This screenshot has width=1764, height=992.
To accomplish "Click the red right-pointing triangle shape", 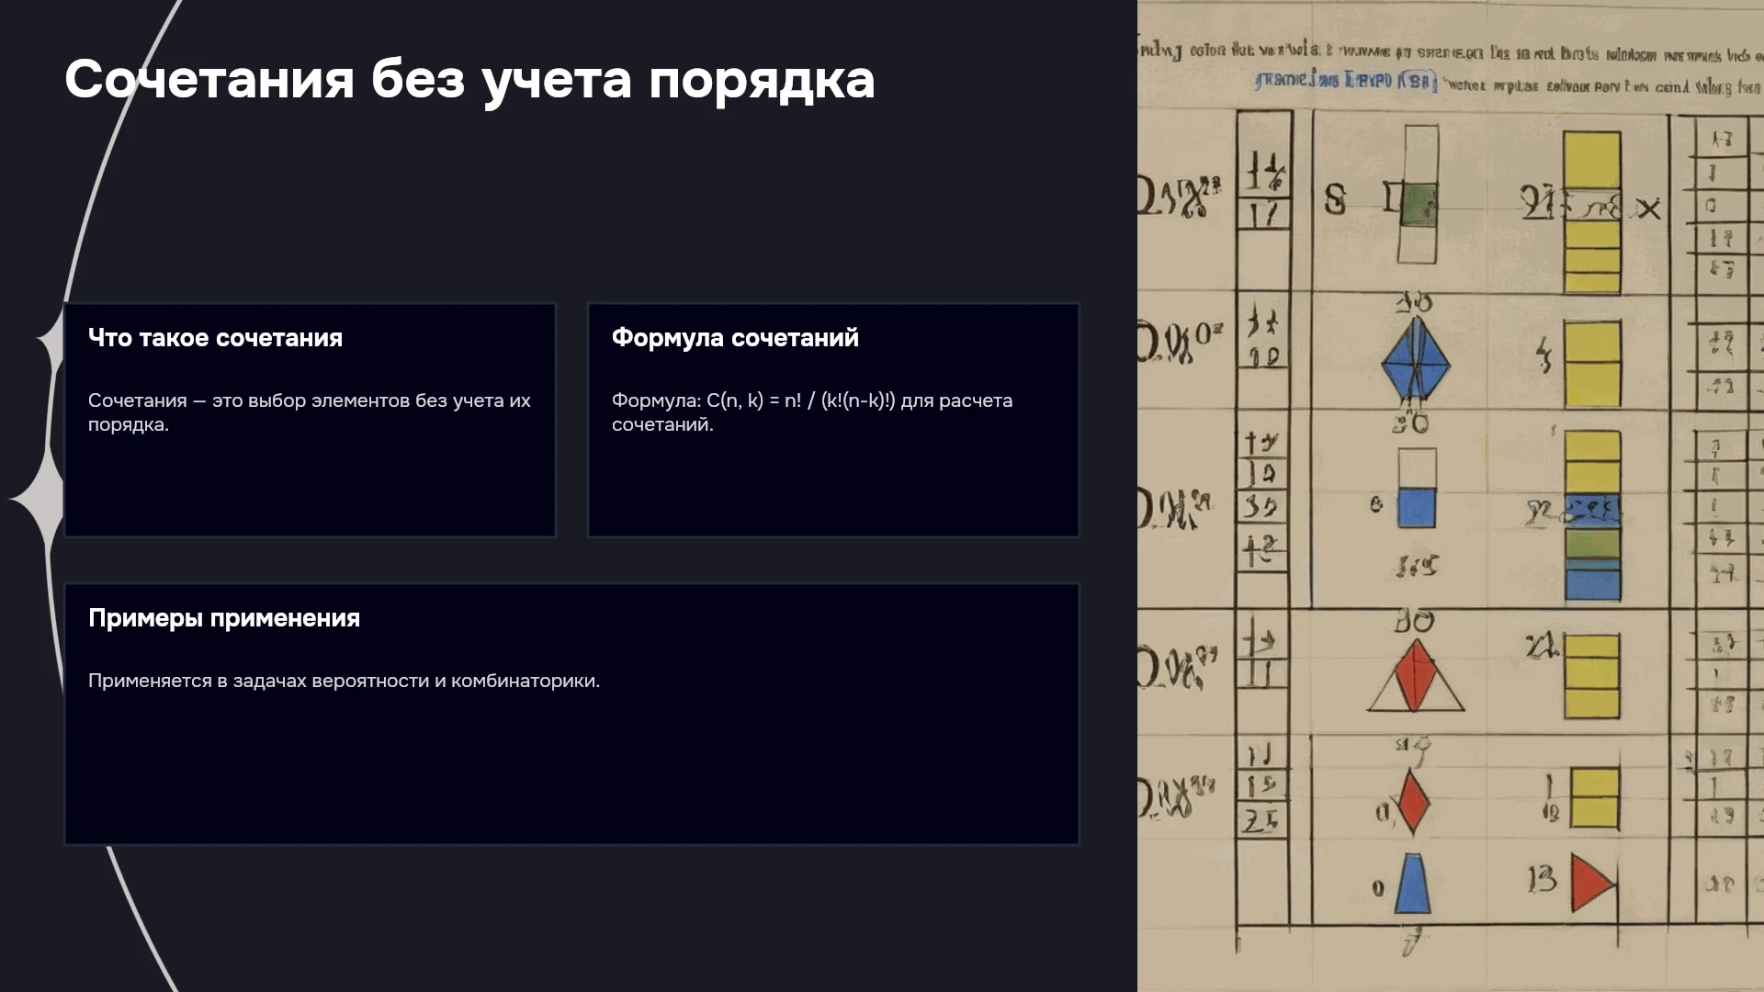I will click(x=1592, y=883).
